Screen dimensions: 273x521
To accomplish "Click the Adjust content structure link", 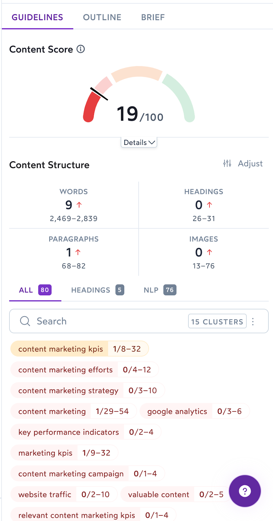I will pos(250,163).
